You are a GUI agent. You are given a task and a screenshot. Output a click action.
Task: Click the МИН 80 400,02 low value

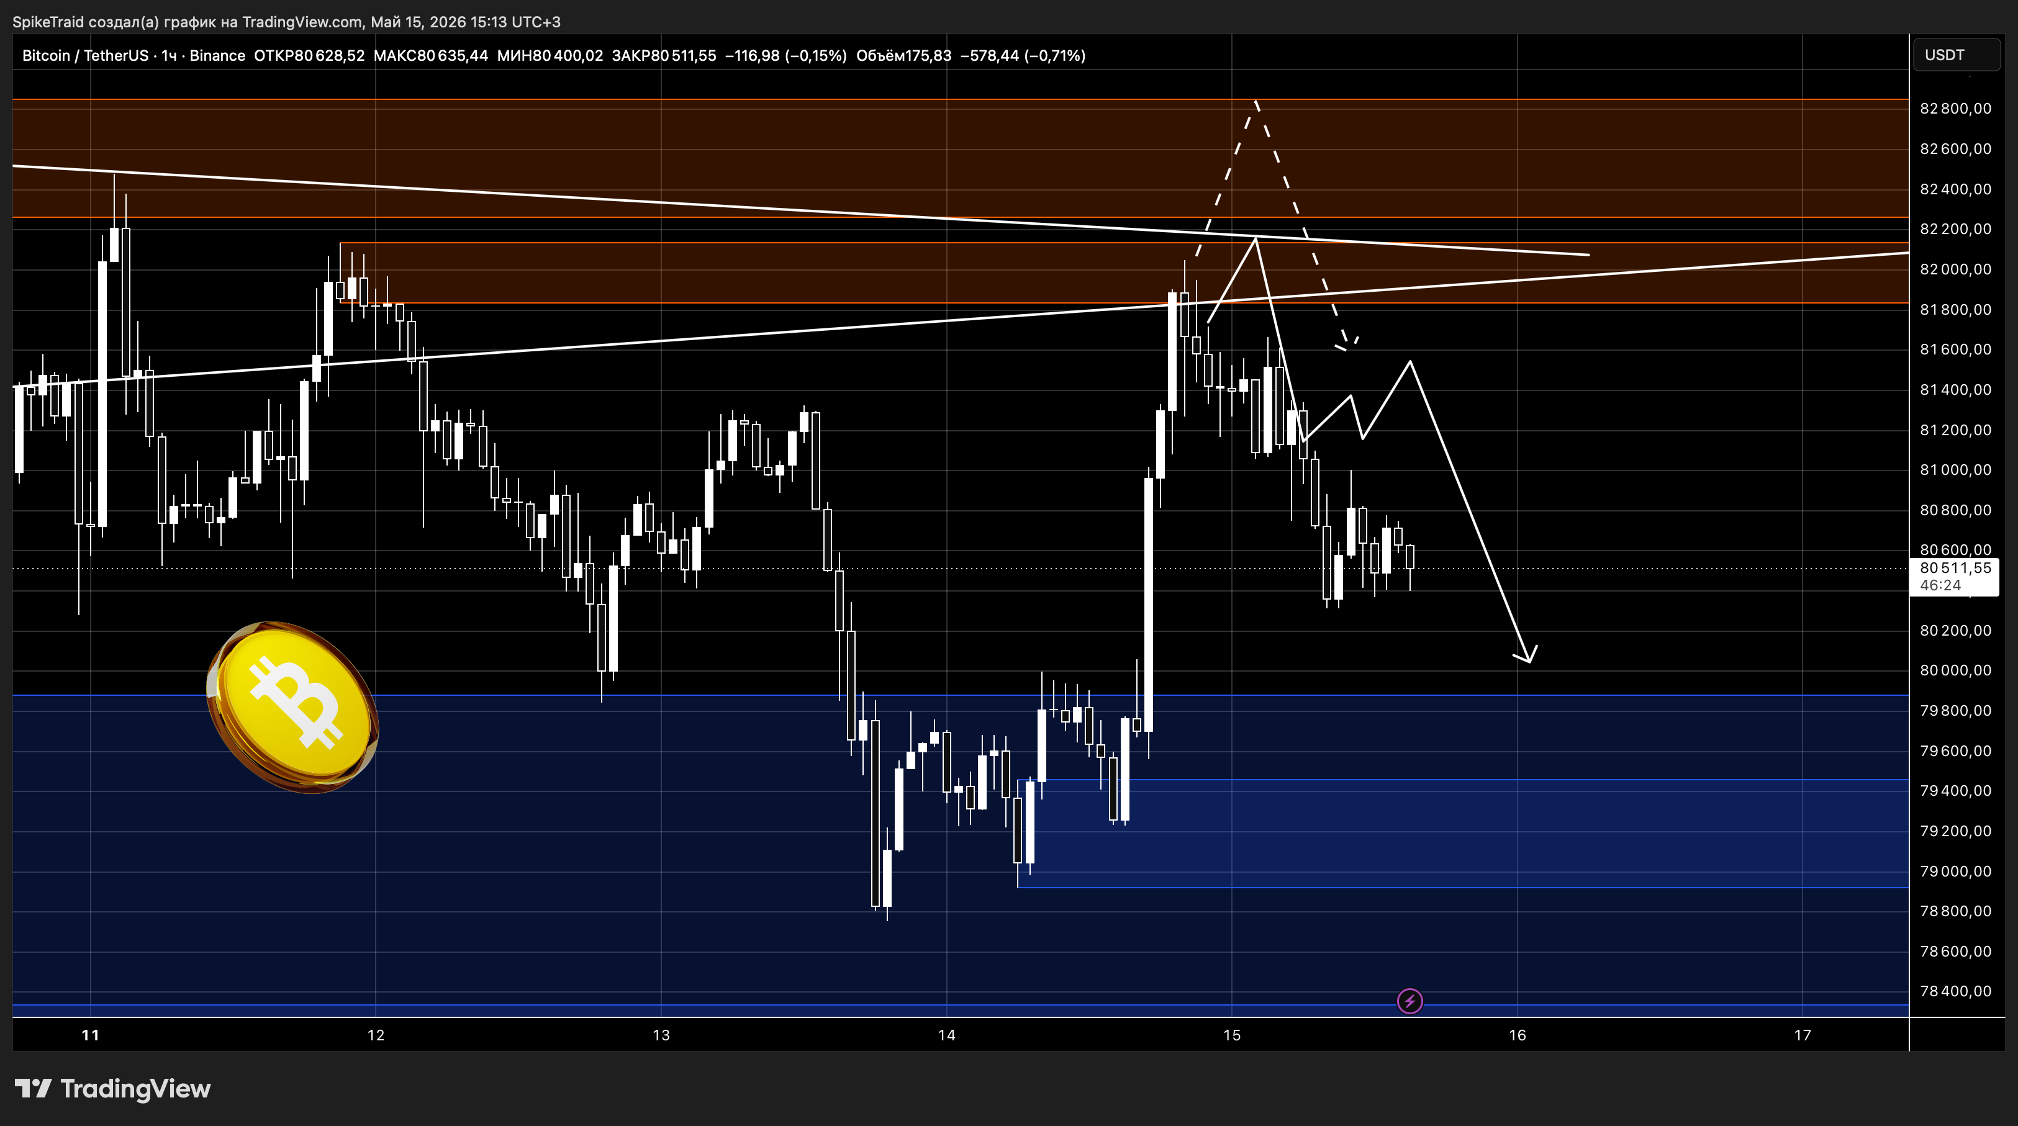[x=550, y=56]
